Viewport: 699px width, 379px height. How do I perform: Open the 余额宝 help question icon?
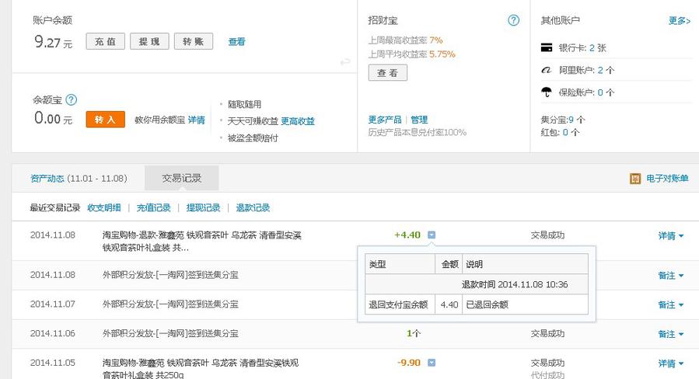tap(72, 99)
